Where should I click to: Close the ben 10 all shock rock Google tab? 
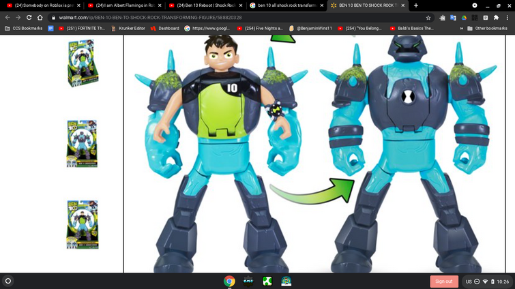pos(322,5)
